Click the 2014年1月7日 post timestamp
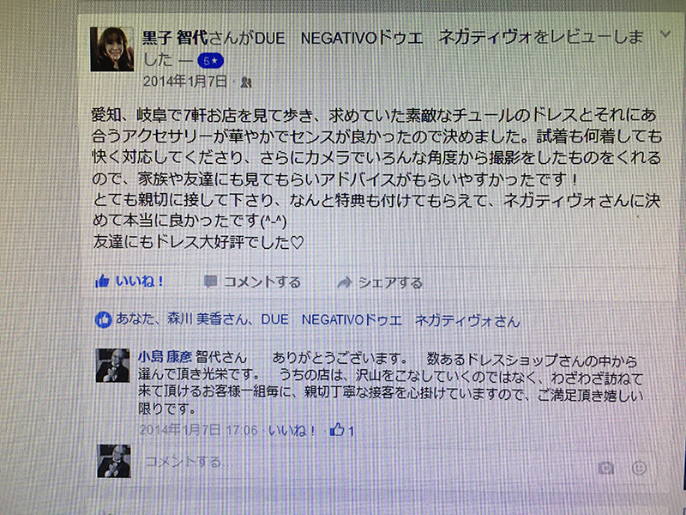Image resolution: width=686 pixels, height=515 pixels. pyautogui.click(x=184, y=82)
